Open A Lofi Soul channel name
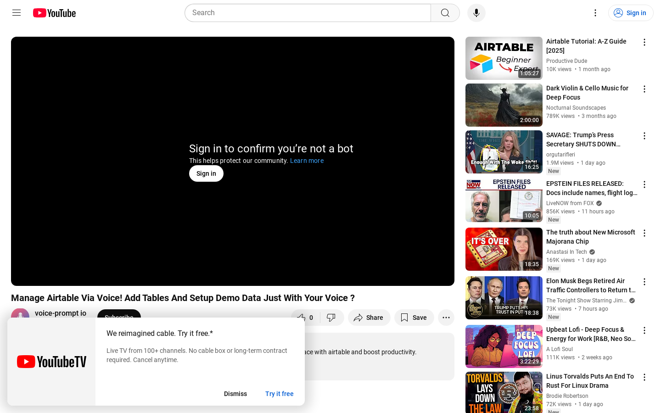 point(560,349)
